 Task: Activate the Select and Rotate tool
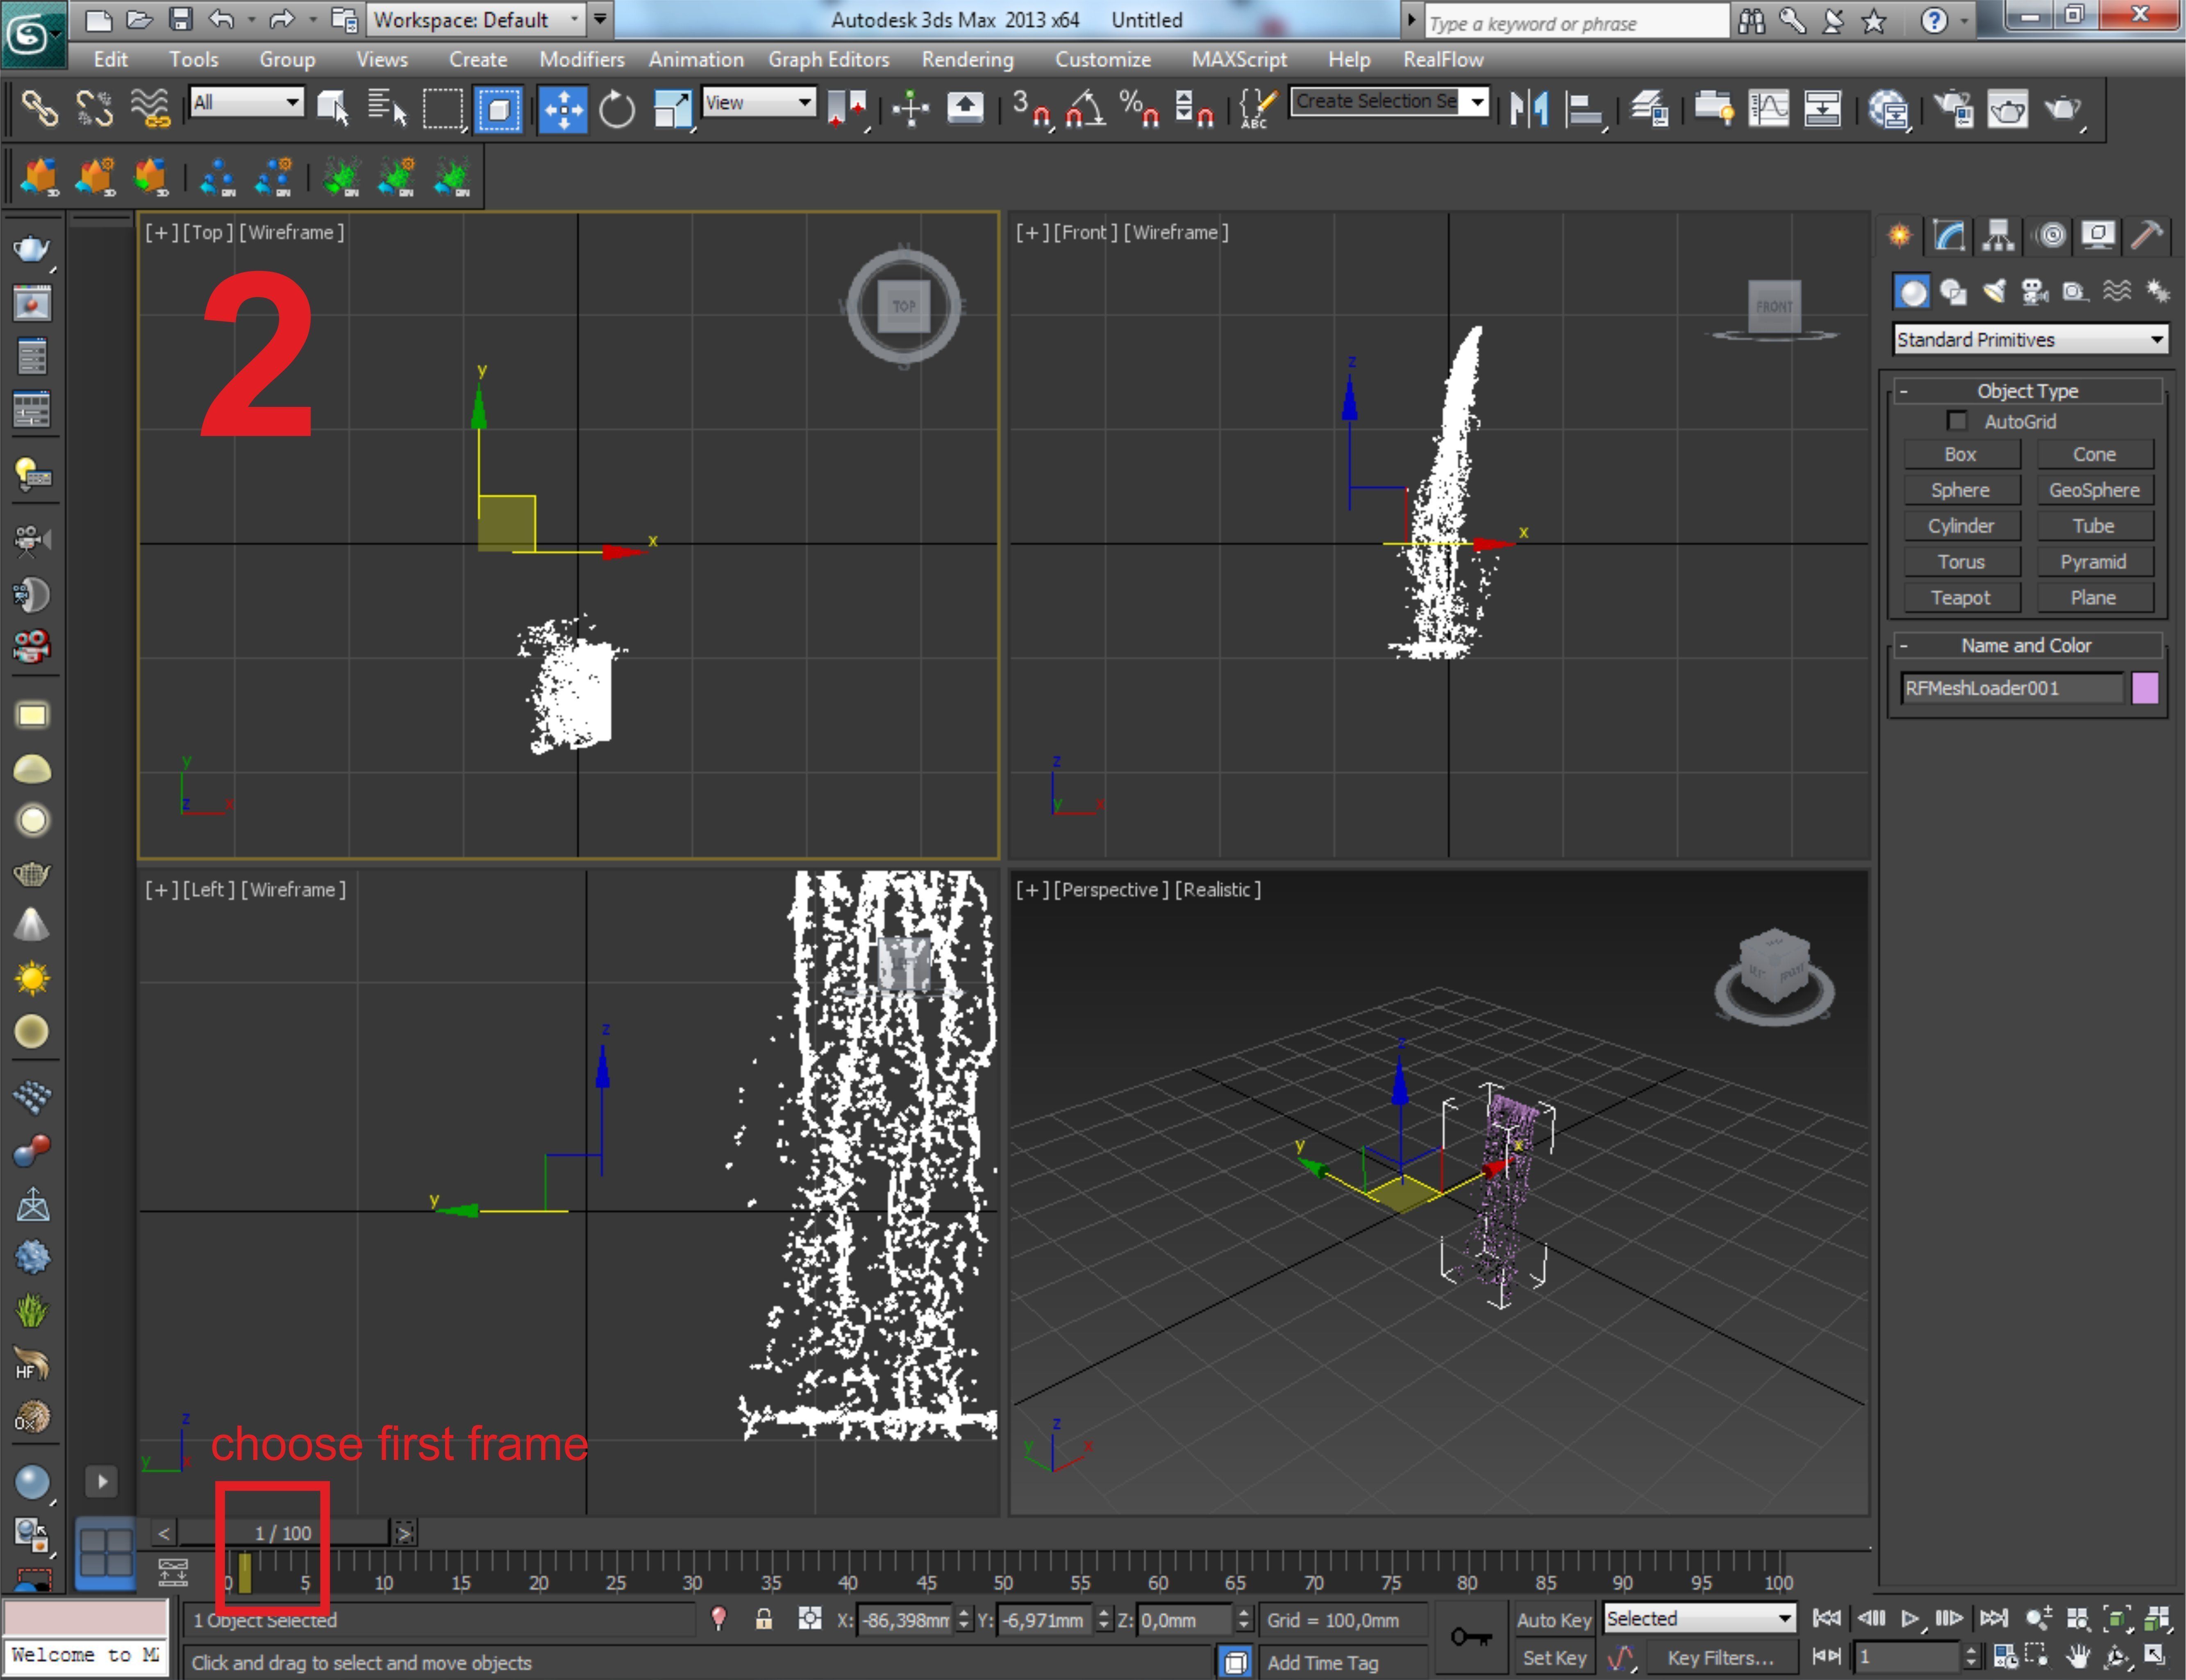point(617,108)
